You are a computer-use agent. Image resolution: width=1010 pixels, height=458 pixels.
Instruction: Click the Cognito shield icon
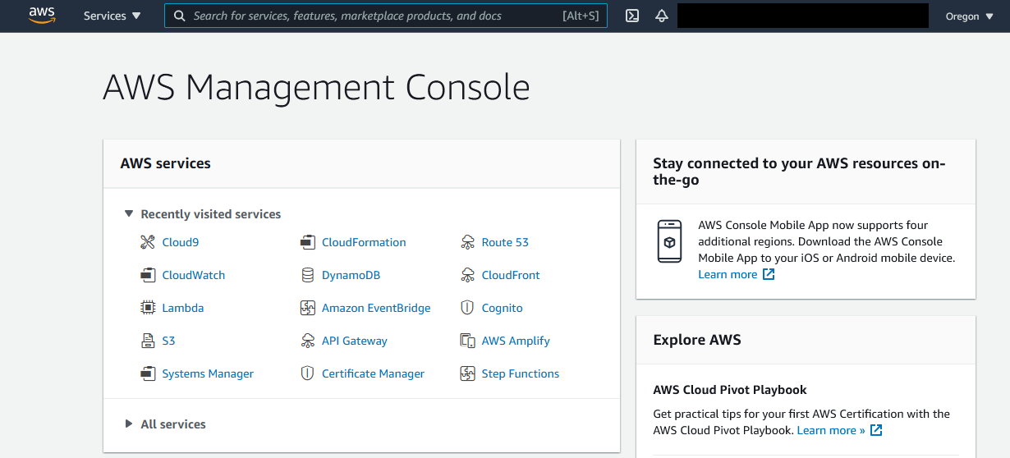[468, 308]
